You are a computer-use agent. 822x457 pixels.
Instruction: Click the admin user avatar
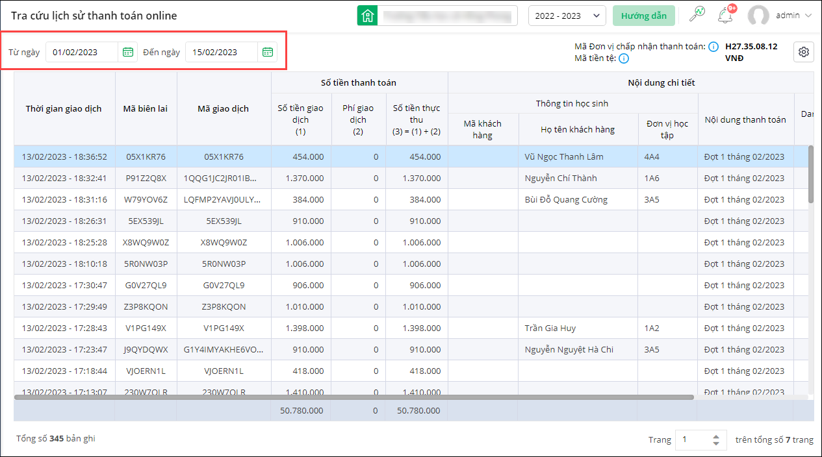[x=758, y=16]
